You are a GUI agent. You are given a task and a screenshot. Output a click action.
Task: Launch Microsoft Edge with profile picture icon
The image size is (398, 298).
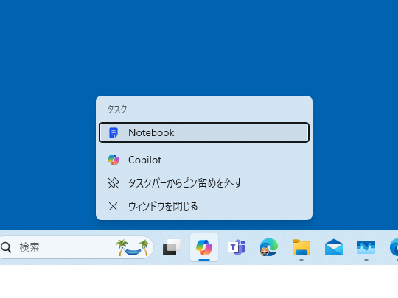click(269, 247)
